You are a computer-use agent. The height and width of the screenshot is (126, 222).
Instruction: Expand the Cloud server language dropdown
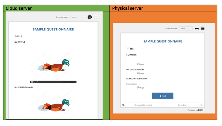tap(78, 17)
